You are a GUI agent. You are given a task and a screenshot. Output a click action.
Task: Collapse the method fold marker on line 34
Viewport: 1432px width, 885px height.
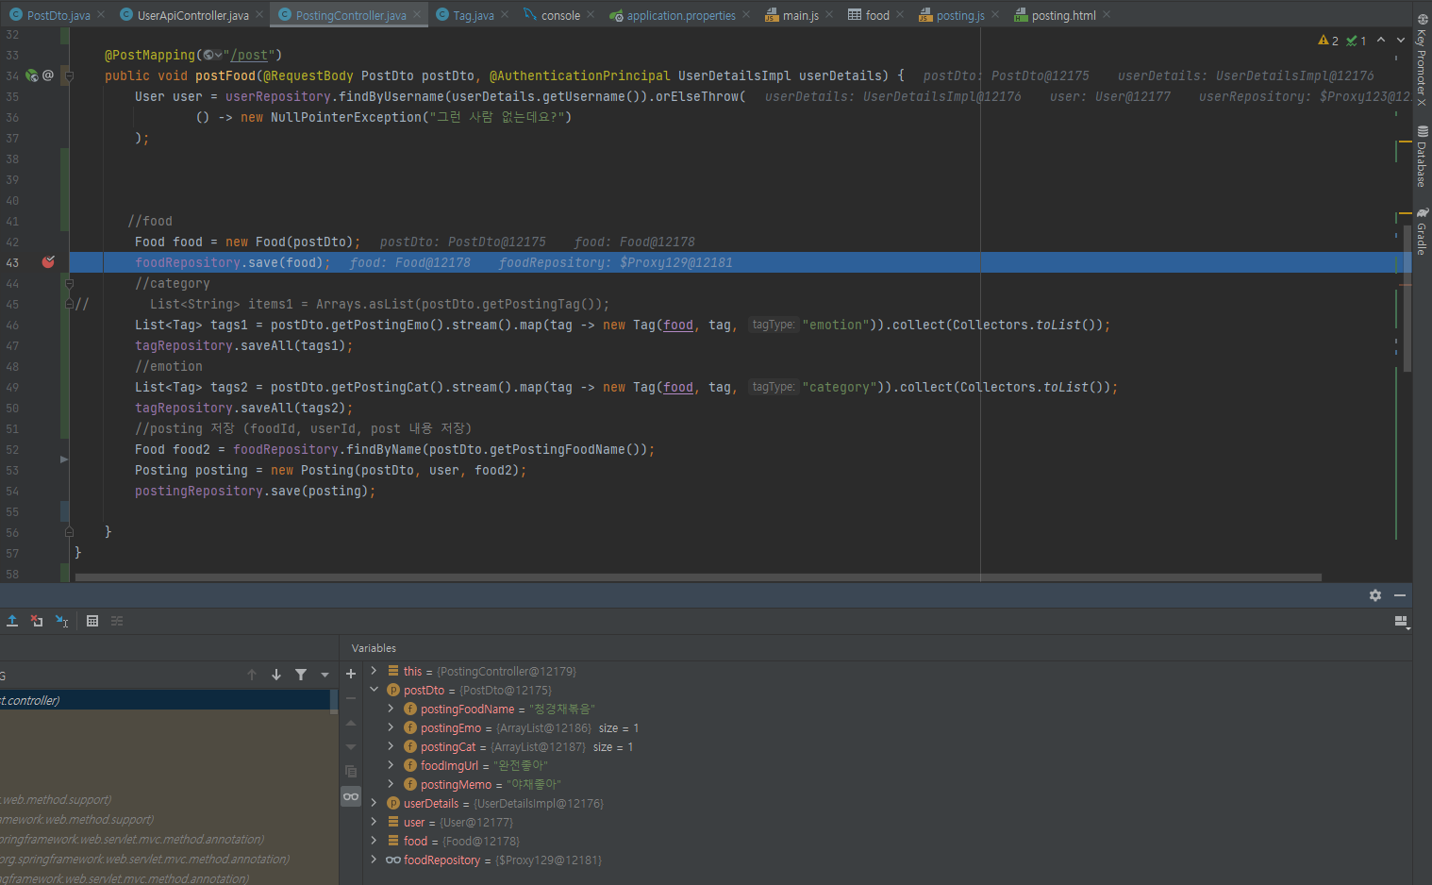click(x=69, y=75)
